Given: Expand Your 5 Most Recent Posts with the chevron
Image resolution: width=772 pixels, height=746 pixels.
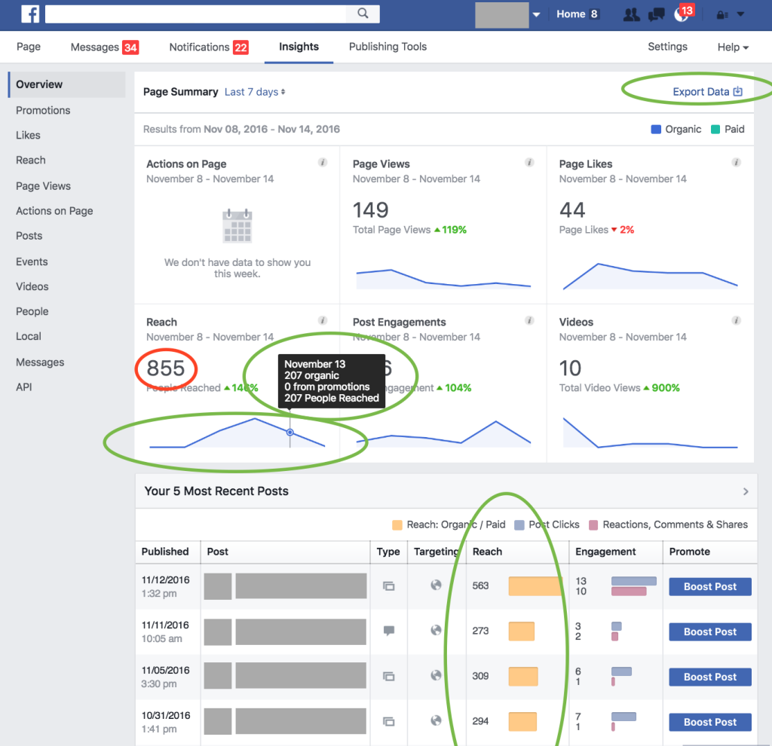Looking at the screenshot, I should [746, 491].
